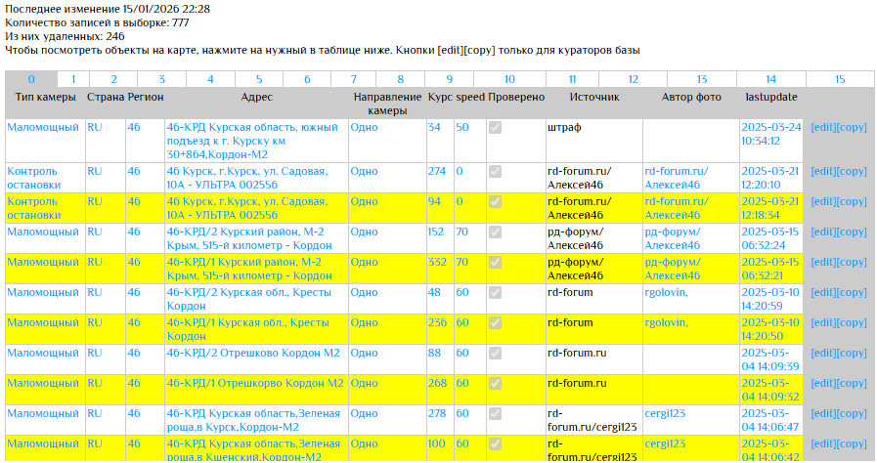
Task: Toggle Проверено checkbox for штраф source row
Action: pos(496,128)
